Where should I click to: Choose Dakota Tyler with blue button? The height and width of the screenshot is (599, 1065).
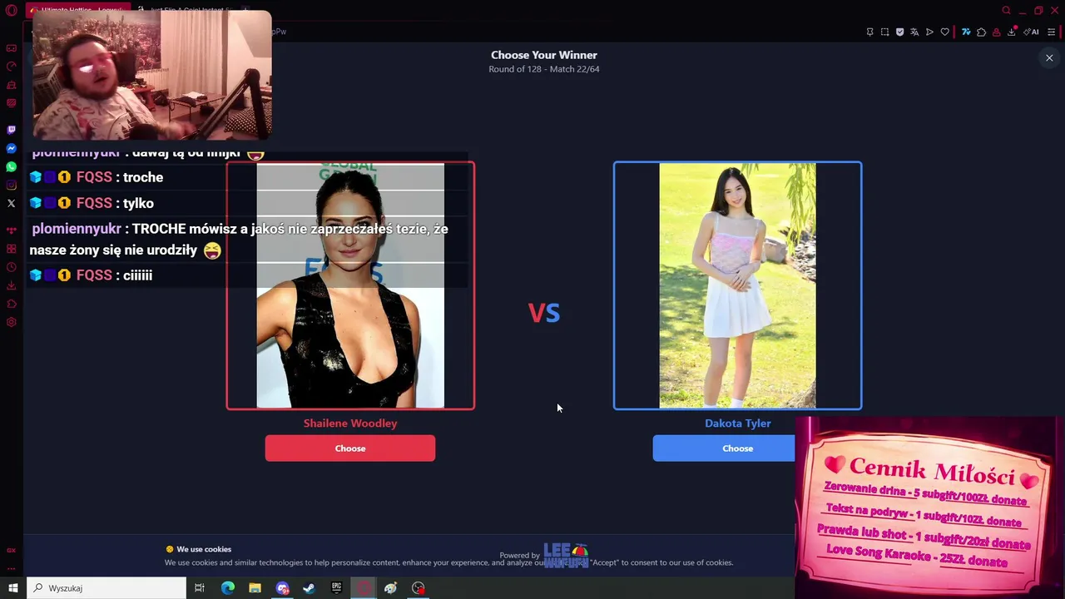tap(724, 448)
